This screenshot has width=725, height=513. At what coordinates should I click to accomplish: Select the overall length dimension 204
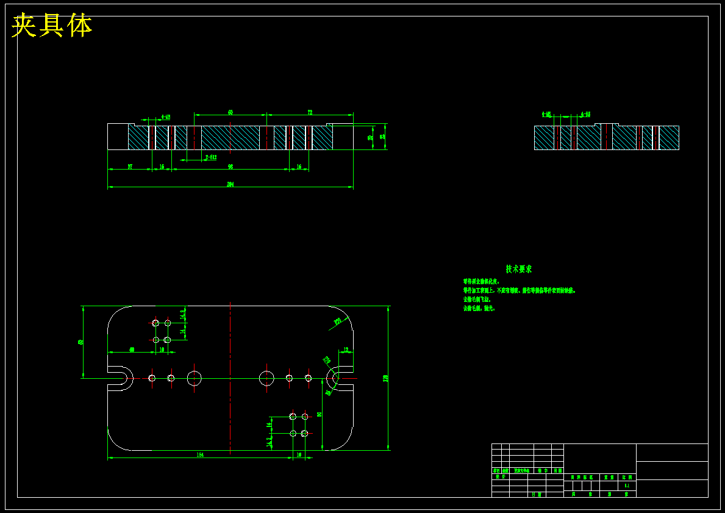pos(230,184)
